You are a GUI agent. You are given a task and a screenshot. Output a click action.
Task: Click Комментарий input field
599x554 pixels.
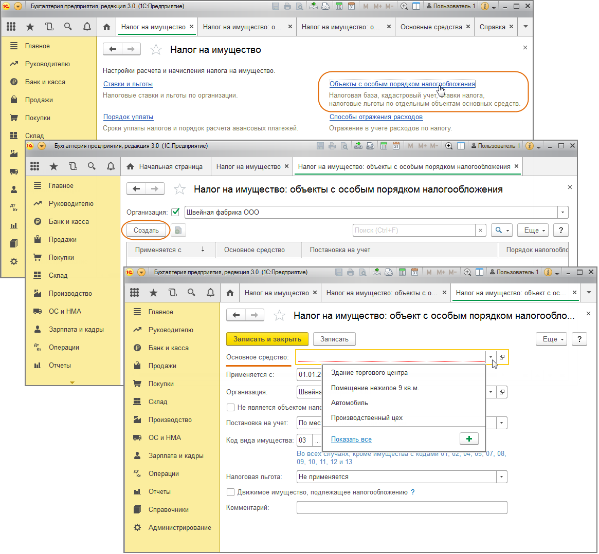(402, 507)
